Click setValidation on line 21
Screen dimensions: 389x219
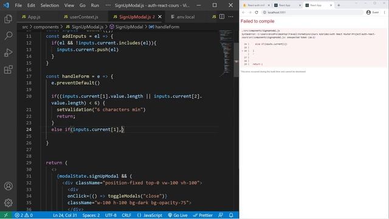point(74,109)
